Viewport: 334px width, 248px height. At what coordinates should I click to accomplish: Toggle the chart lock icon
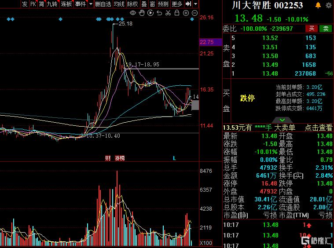pyautogui.click(x=177, y=13)
